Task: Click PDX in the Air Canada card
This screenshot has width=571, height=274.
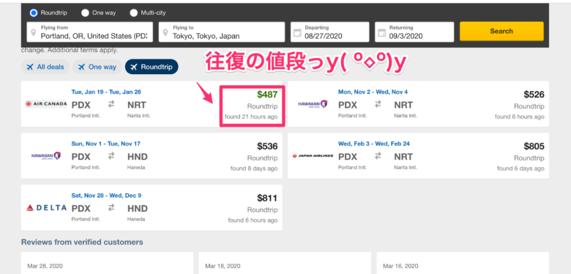Action: point(81,105)
